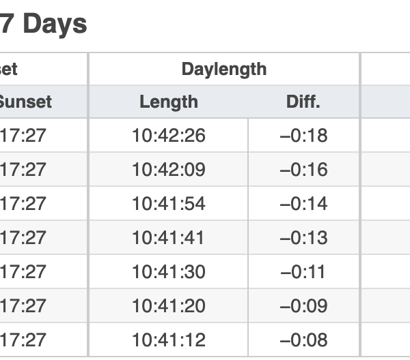Click the –0:08 difference value

coord(303,340)
